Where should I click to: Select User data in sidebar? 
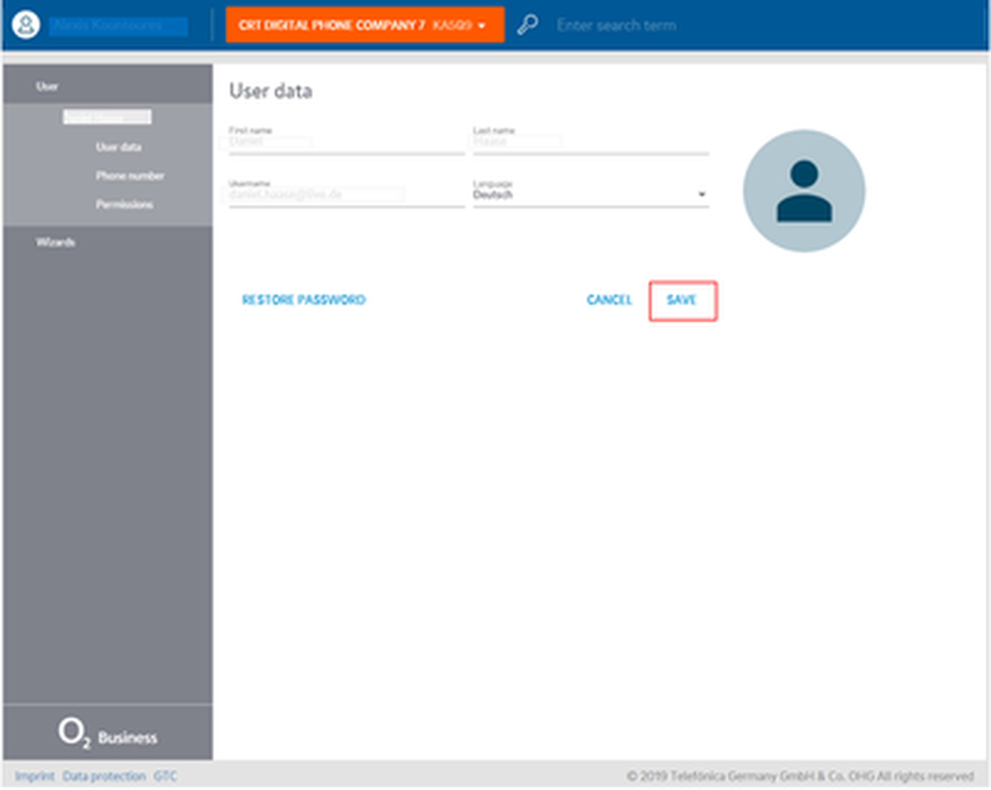click(x=118, y=147)
